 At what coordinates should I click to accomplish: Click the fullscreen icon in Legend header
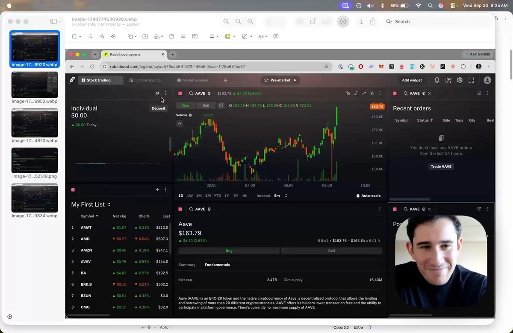point(471,80)
